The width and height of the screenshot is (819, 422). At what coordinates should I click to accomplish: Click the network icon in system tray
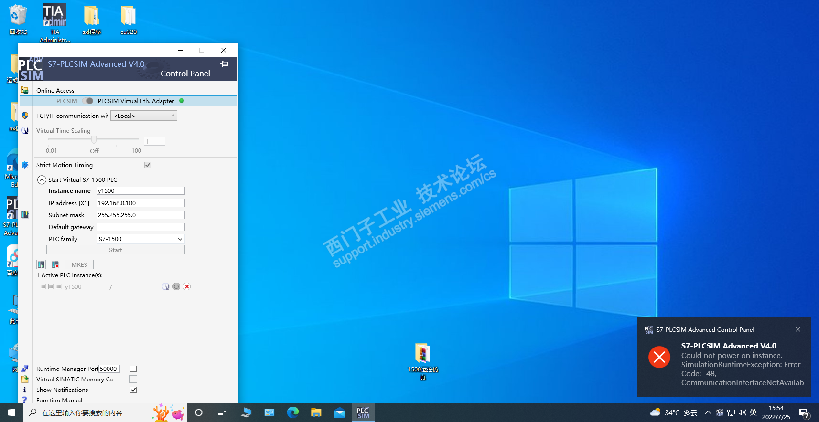click(731, 412)
